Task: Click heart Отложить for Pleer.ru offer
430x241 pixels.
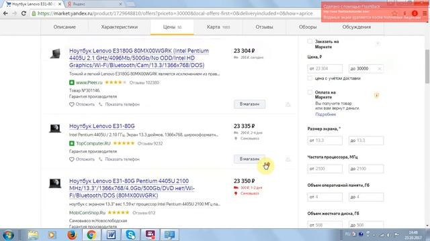Action: 82,104
